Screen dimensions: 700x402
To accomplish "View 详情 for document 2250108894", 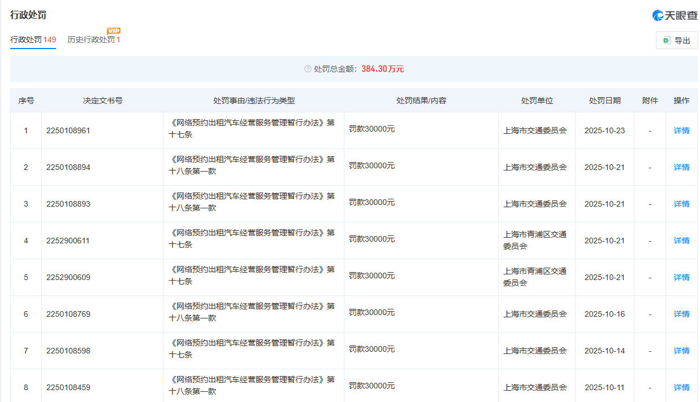I will click(681, 167).
